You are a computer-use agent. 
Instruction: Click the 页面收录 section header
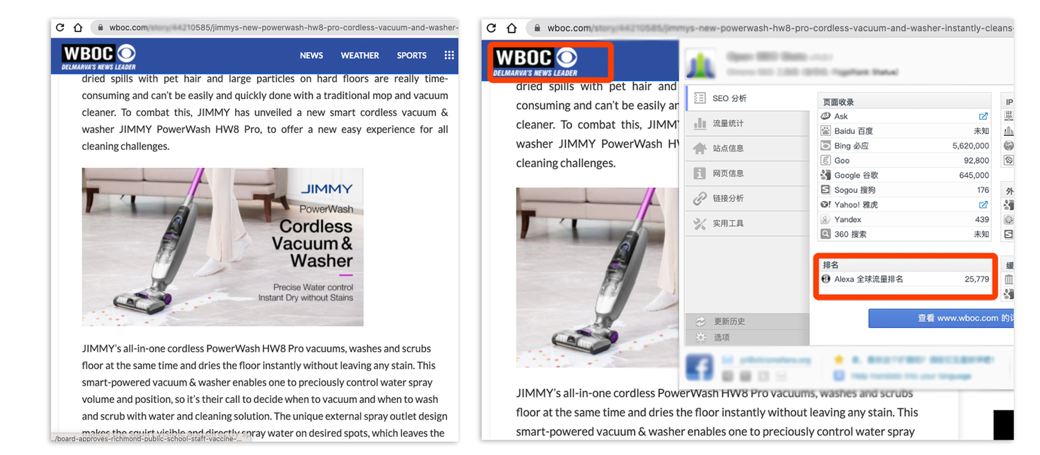point(838,102)
